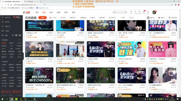Click the taskbar search magnifier
Screen dimensions: 181x101
click(x=7, y=99)
